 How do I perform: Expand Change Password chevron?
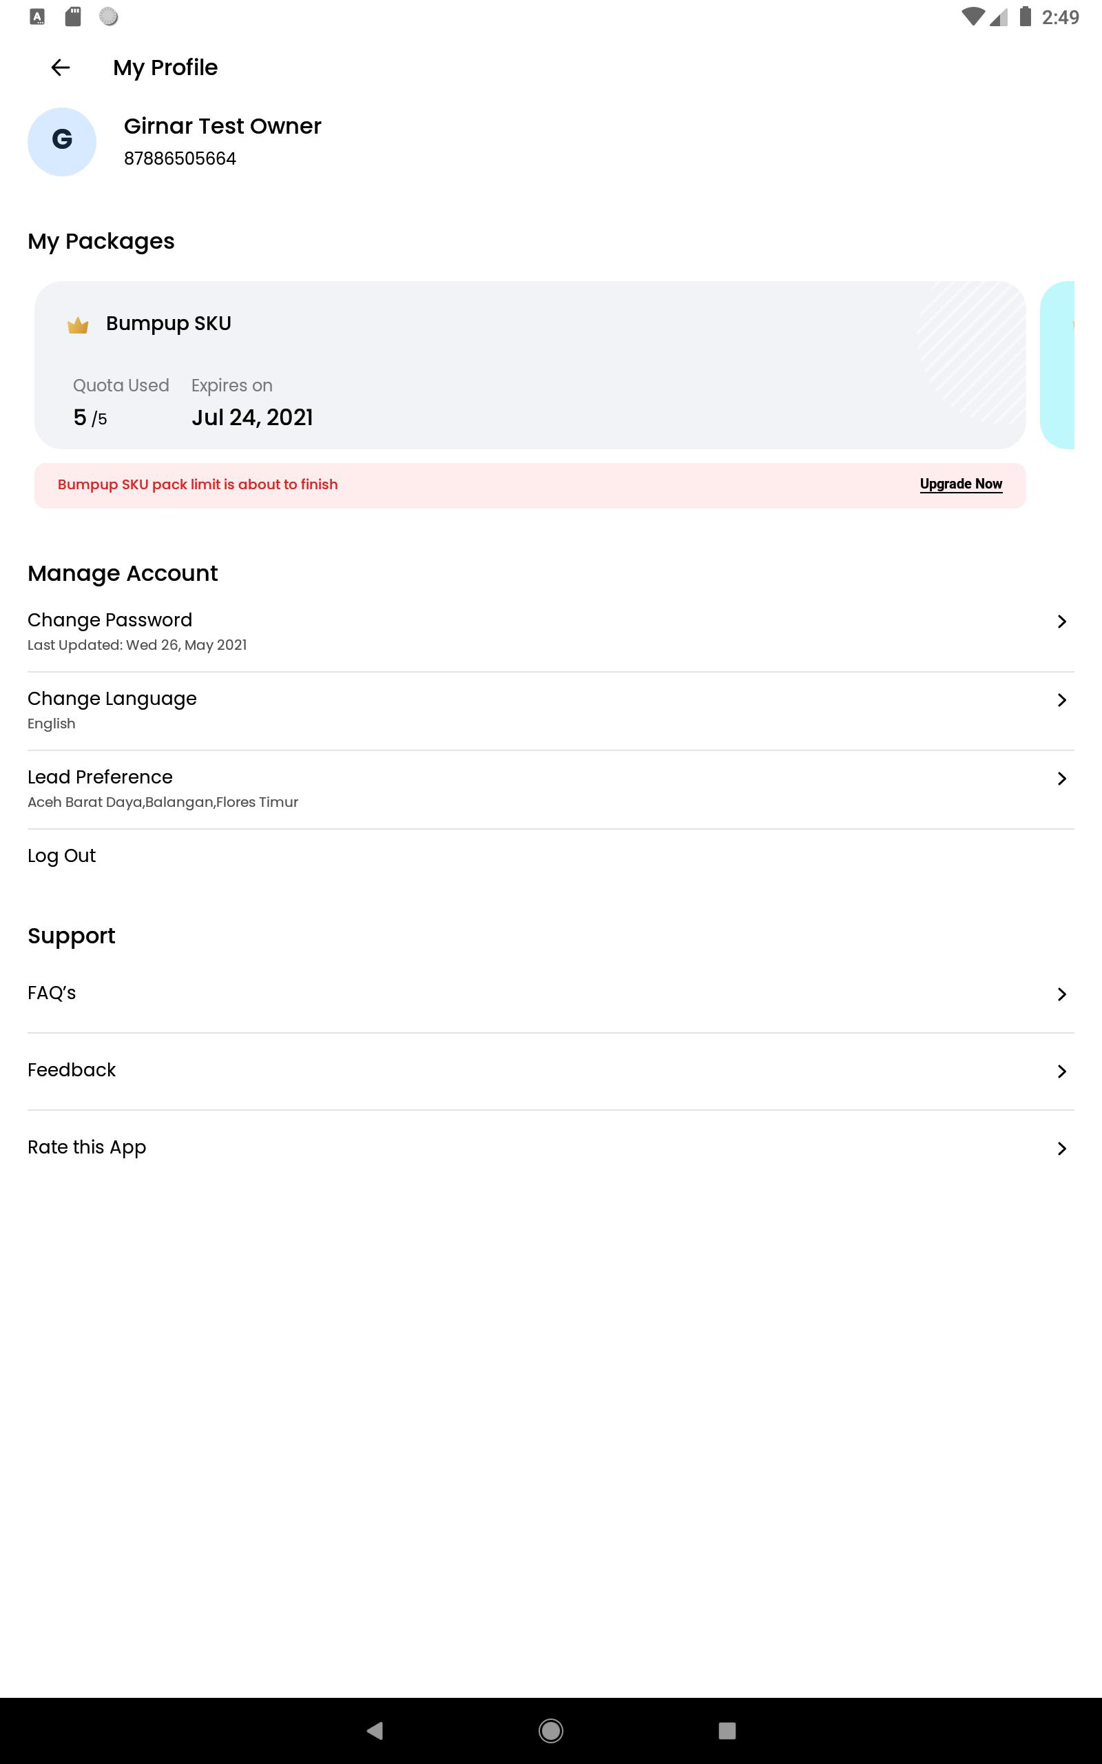coord(1062,621)
